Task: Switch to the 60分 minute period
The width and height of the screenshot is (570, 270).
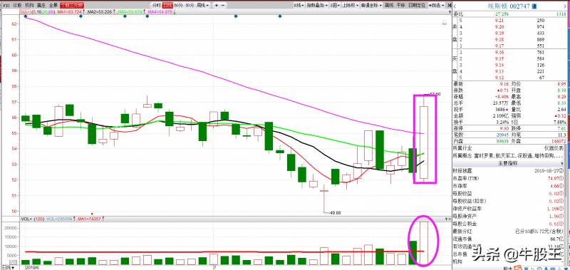Action: 178,5
